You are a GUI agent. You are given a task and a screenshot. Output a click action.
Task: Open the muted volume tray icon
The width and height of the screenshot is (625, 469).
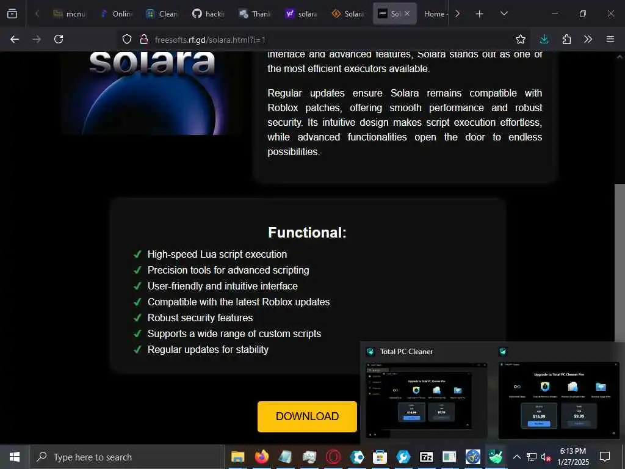click(546, 457)
